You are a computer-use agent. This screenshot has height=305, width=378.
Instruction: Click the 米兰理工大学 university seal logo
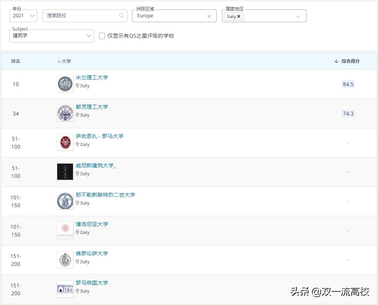pyautogui.click(x=65, y=84)
